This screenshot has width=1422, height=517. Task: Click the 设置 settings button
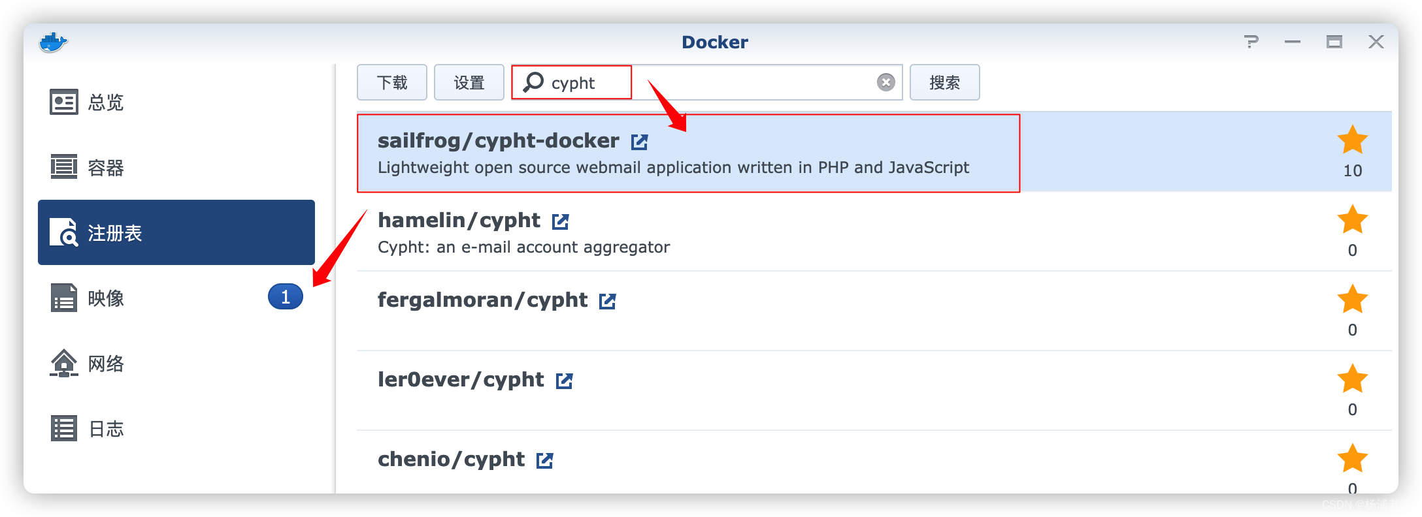tap(469, 83)
